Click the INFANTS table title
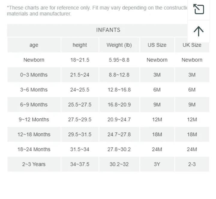Image resolution: width=216 pixels, height=199 pixels. click(108, 30)
